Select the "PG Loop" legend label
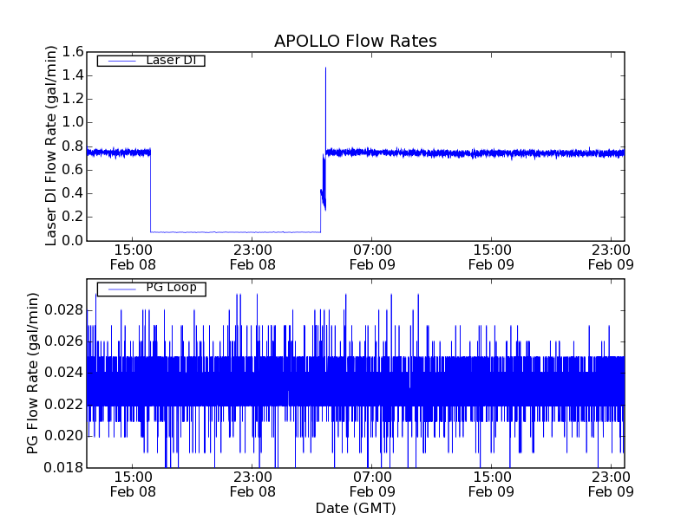 [171, 287]
